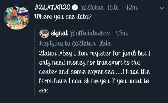This screenshot has height=103, width=168.
Task: Visit the @Zlatan_Ibile handle beside 42m
Action: (100, 8)
